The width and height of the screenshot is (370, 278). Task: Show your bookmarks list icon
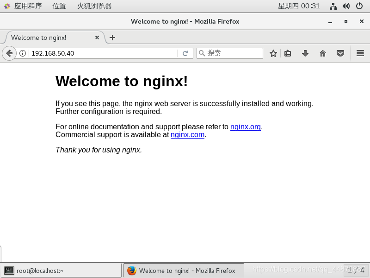[x=288, y=53]
